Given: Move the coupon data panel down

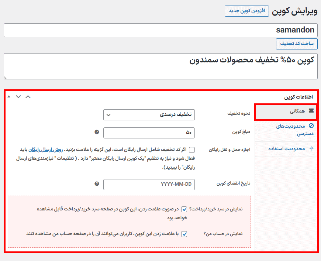Looking at the screenshot, I should point(18,97).
